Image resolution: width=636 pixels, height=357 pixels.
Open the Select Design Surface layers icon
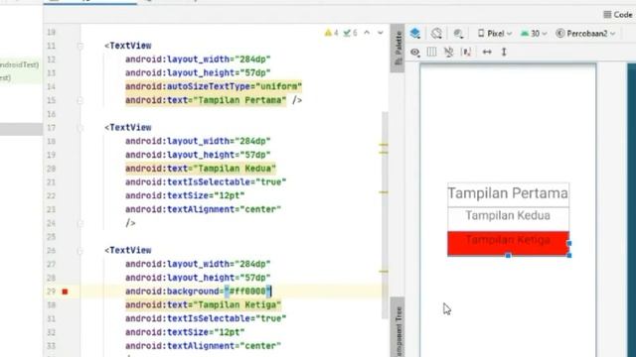(415, 33)
